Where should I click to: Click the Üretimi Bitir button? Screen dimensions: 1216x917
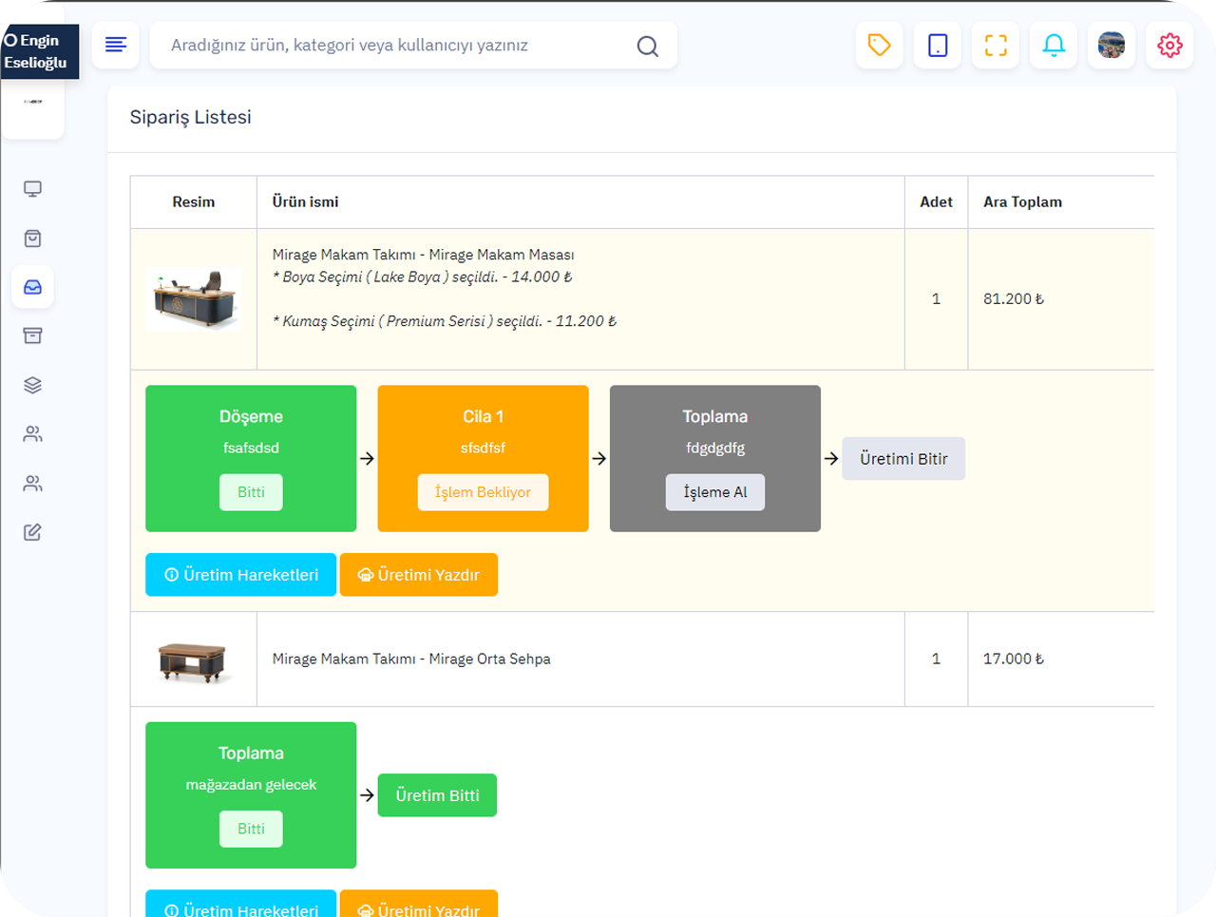click(903, 459)
